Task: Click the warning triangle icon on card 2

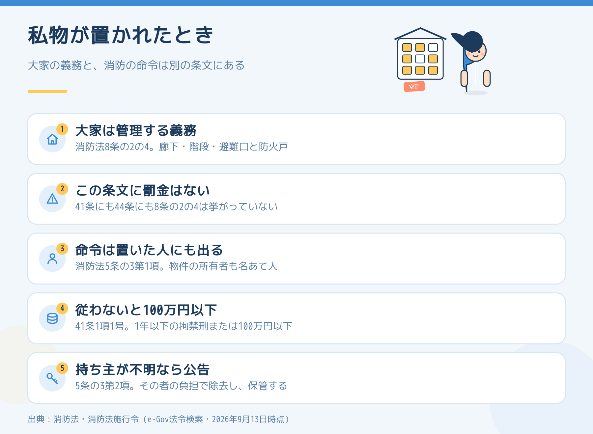Action: coord(52,199)
